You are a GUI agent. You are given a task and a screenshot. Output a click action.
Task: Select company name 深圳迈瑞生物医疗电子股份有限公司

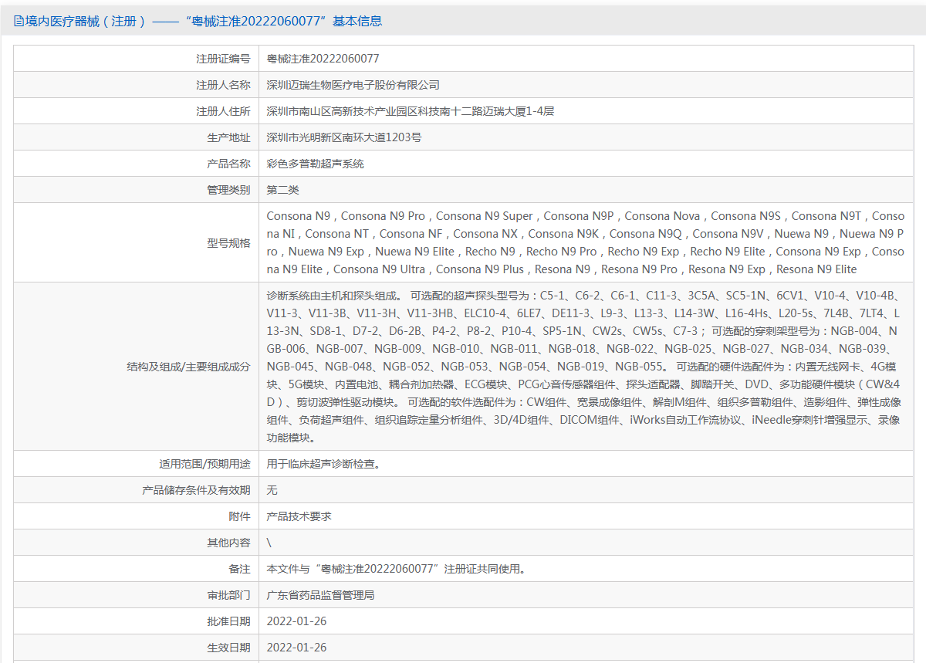coord(353,85)
